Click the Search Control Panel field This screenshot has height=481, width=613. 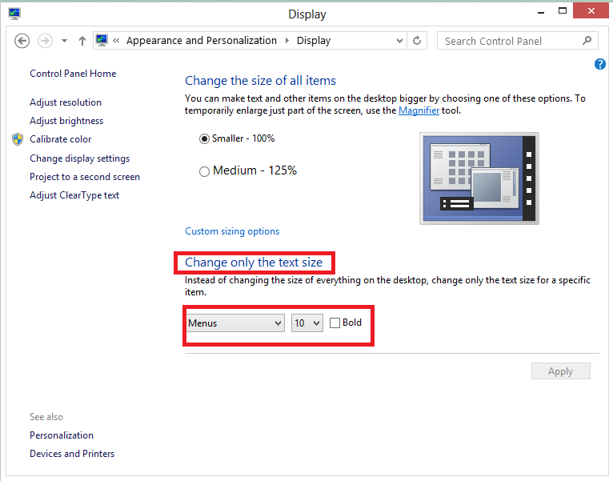tap(508, 41)
